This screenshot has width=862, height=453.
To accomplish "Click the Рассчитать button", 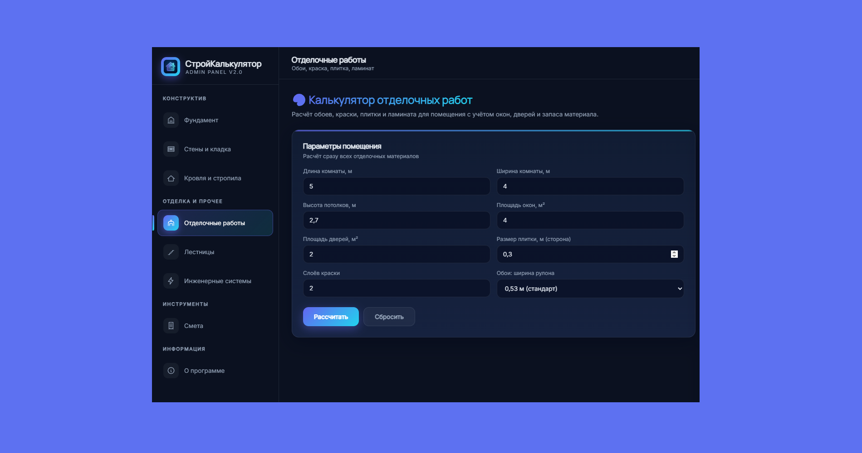I will click(331, 317).
